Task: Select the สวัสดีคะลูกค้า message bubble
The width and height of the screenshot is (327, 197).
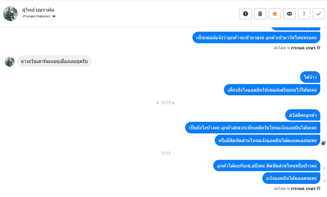Action: coord(303,115)
